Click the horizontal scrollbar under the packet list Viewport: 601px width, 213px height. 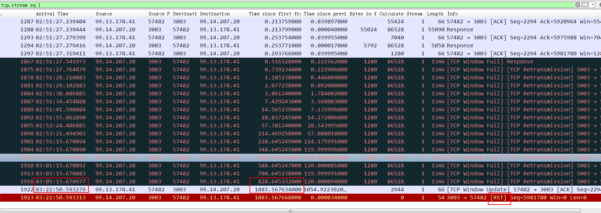[290, 211]
